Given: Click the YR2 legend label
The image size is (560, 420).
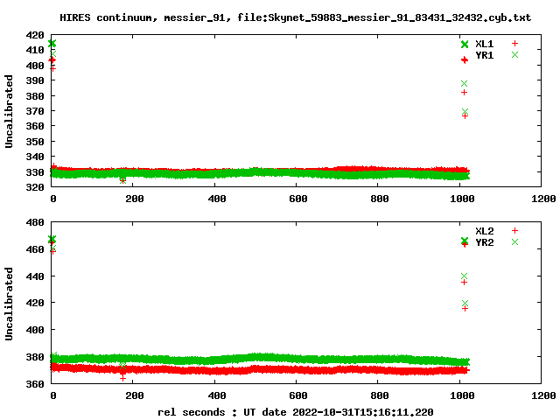Looking at the screenshot, I should 484,242.
